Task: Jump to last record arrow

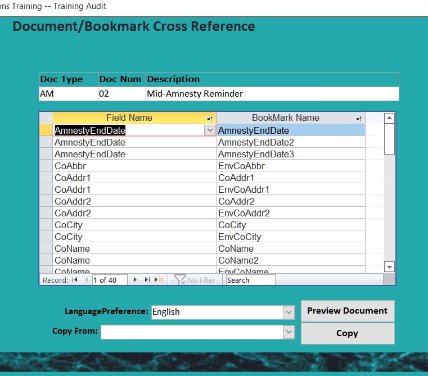Action: 147,280
